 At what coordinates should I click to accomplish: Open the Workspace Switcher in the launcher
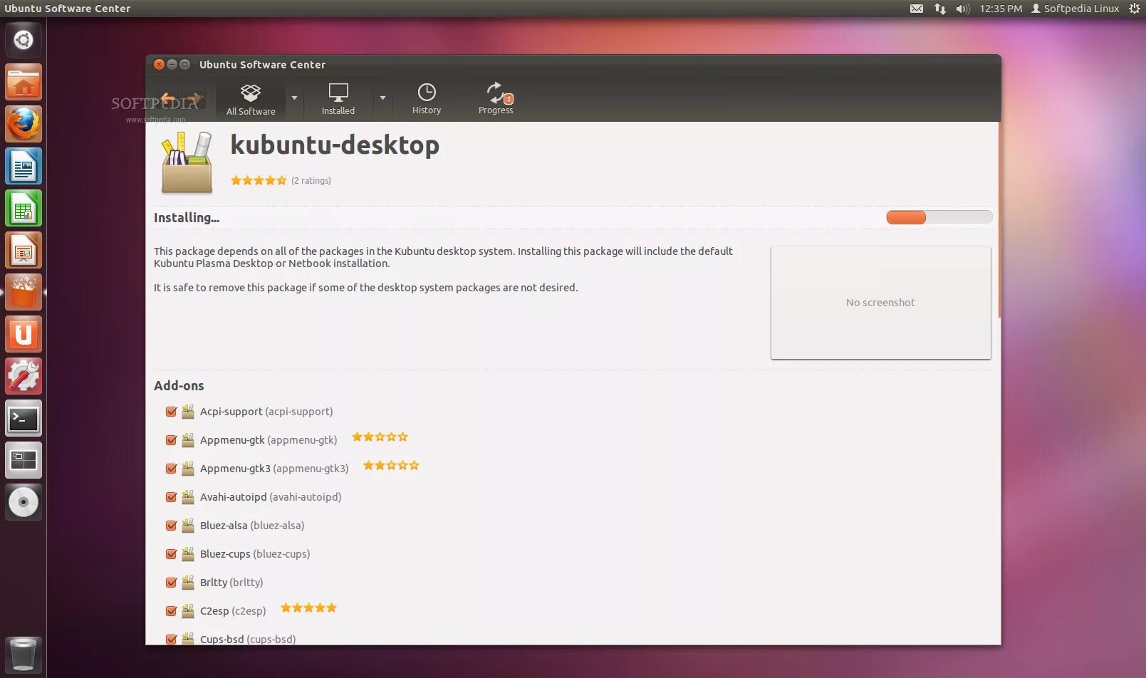(x=24, y=460)
